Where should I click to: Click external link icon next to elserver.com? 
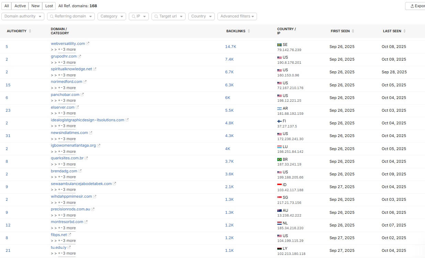(x=78, y=107)
